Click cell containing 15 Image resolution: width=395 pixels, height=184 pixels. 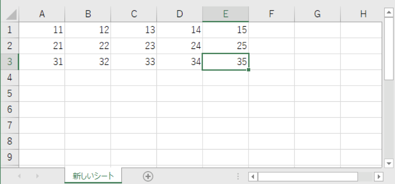point(226,30)
